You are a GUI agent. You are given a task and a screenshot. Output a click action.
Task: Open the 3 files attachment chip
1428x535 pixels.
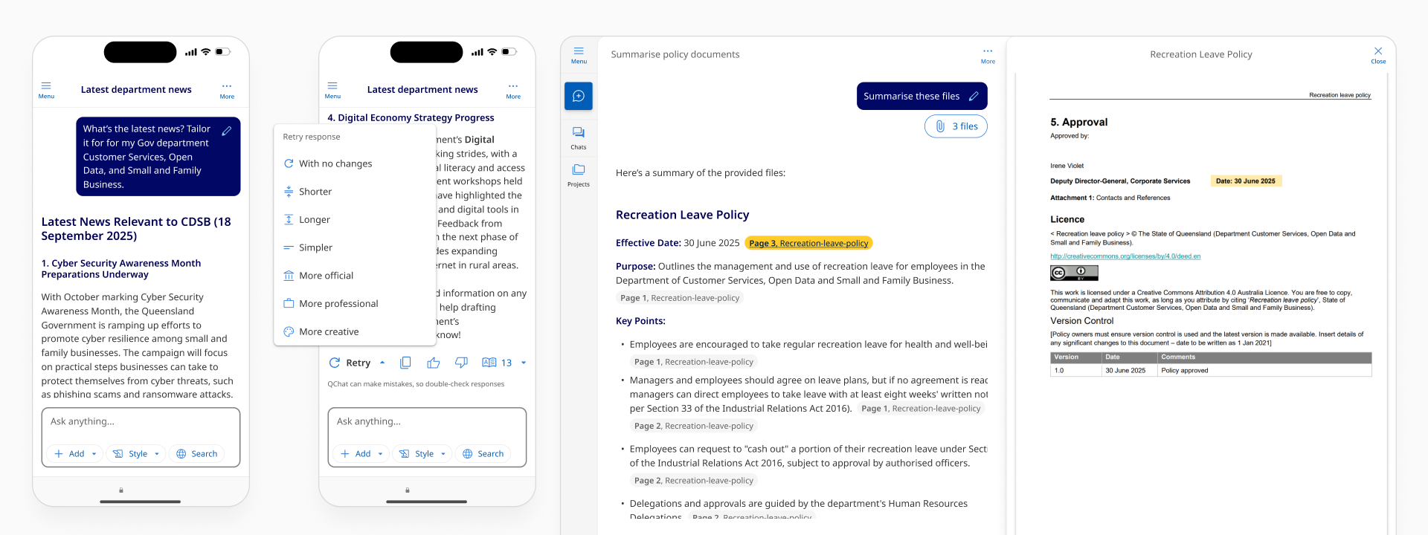point(956,126)
